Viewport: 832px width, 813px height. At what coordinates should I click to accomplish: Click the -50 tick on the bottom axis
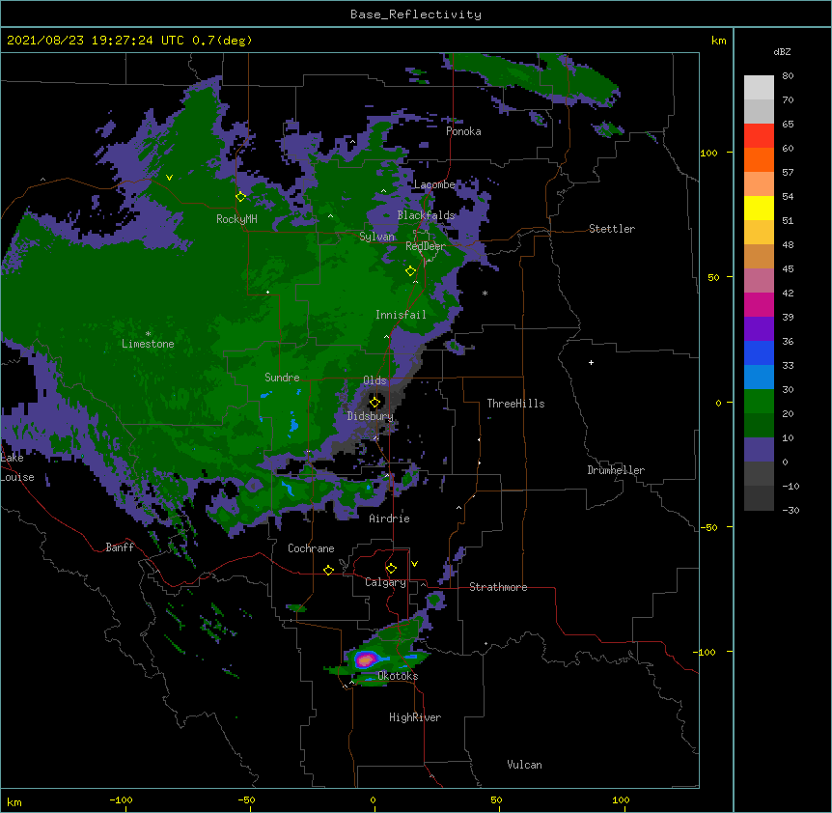[x=246, y=799]
